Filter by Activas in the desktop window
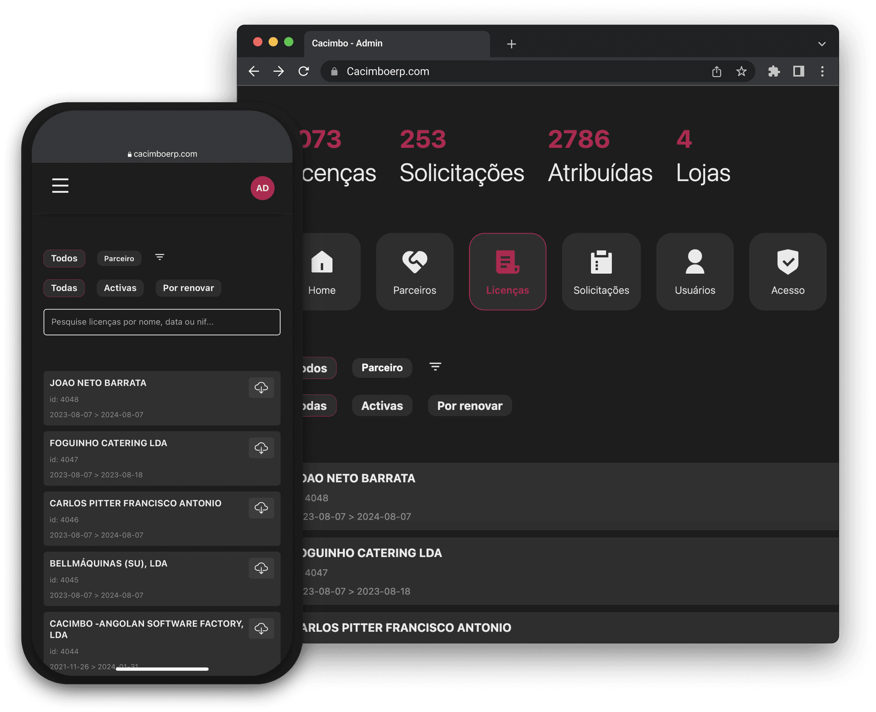The width and height of the screenshot is (876, 712). point(382,406)
